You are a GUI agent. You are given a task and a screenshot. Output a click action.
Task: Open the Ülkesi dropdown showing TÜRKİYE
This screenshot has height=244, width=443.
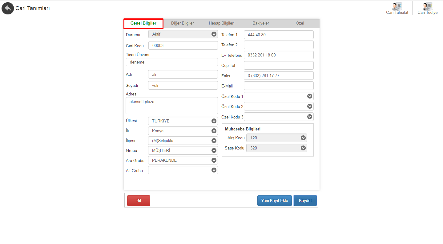click(183, 121)
